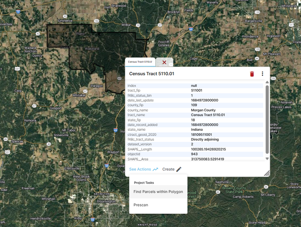Choose the Prescan task

tap(158, 205)
